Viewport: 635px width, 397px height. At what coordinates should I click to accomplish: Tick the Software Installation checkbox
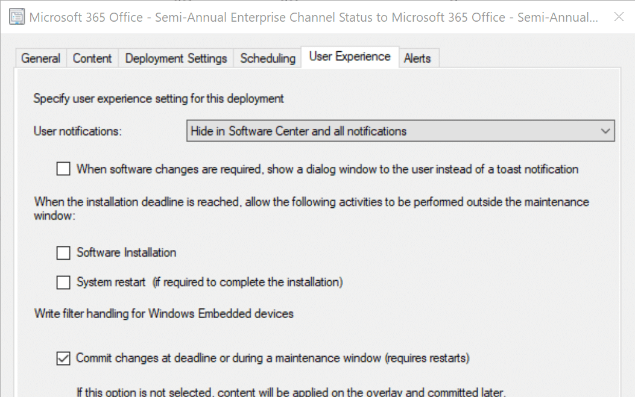click(63, 253)
